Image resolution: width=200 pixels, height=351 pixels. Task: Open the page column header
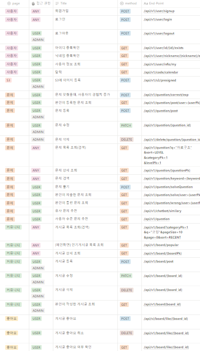pyautogui.click(x=14, y=4)
